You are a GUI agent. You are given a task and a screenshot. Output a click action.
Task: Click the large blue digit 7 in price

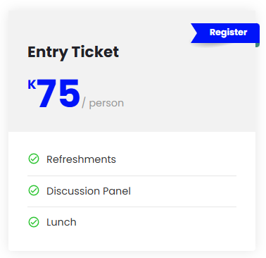click(47, 93)
